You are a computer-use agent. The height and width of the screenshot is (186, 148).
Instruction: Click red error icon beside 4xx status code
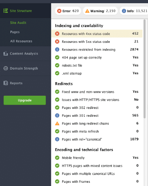[x=57, y=34]
